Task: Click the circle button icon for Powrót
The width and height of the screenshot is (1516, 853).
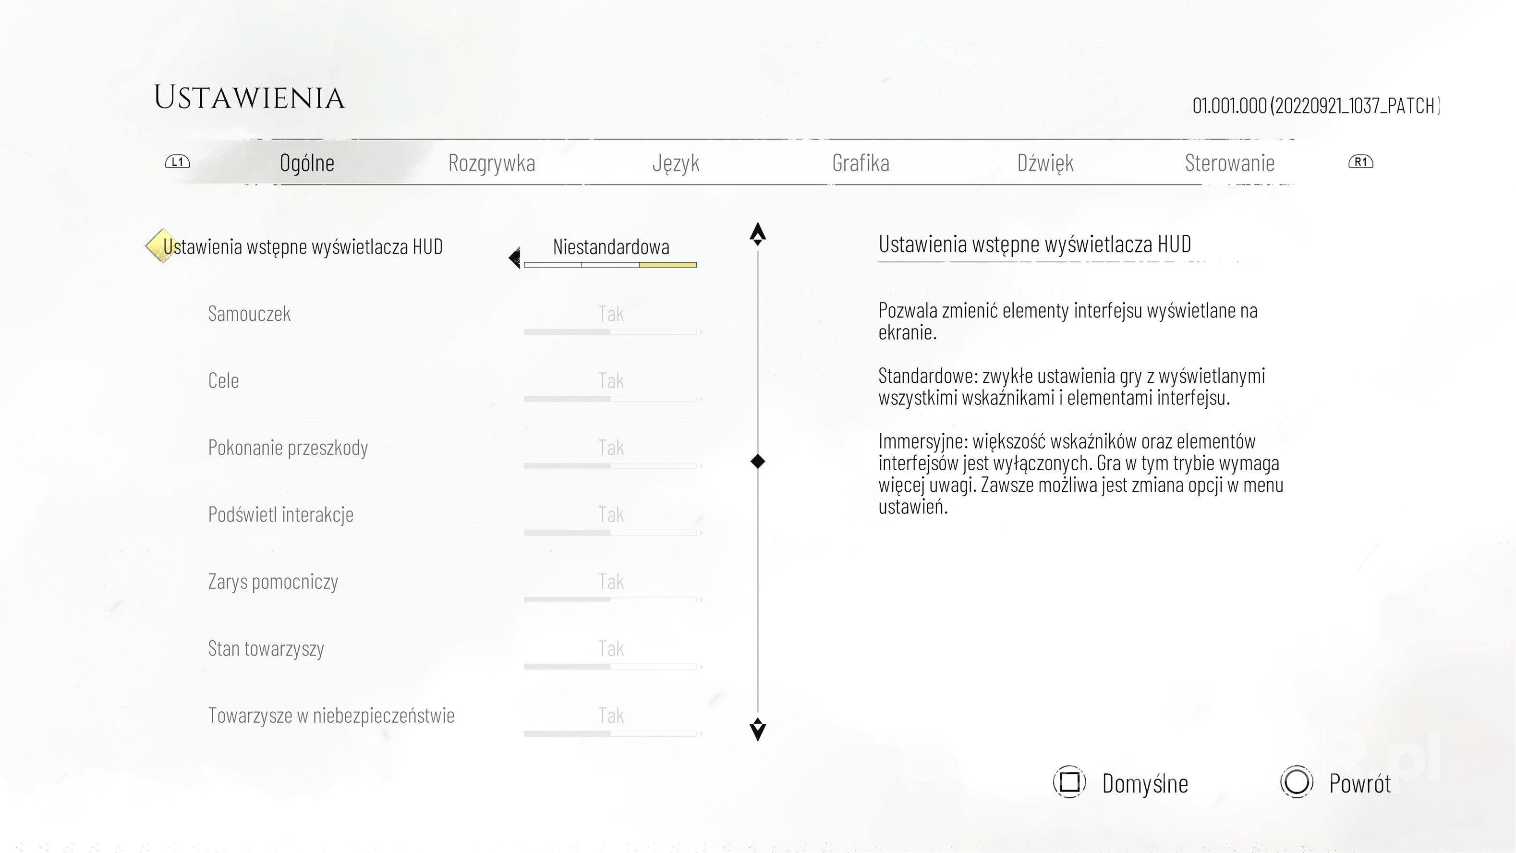Action: tap(1297, 782)
